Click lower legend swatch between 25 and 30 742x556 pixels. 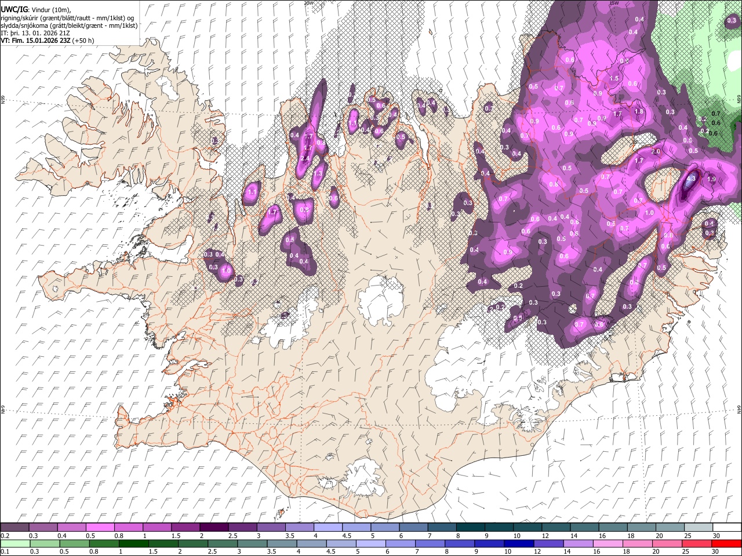(697, 543)
